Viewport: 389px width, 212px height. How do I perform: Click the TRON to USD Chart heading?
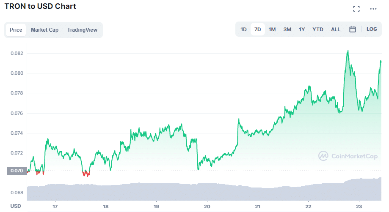pos(40,6)
